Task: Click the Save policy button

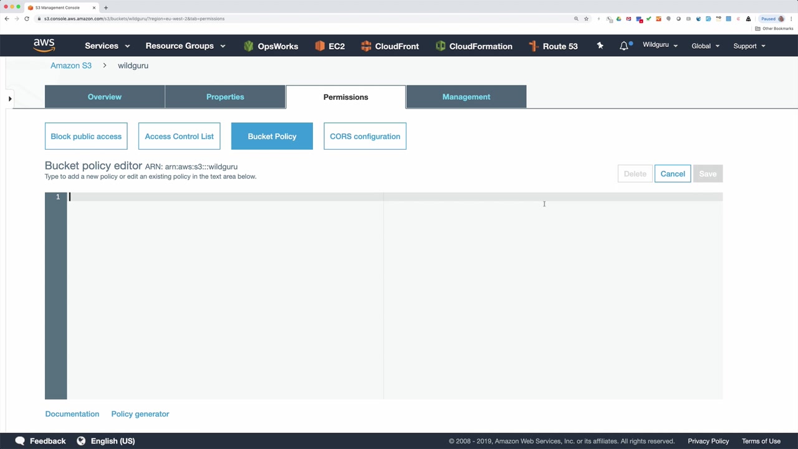Action: coord(708,174)
